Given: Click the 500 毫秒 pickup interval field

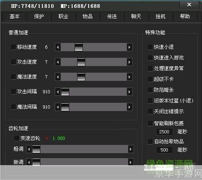Looking at the screenshot, I should (x=164, y=150).
